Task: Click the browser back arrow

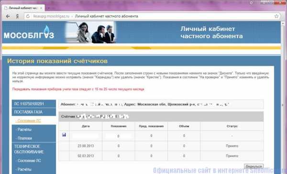Action: click(x=8, y=16)
